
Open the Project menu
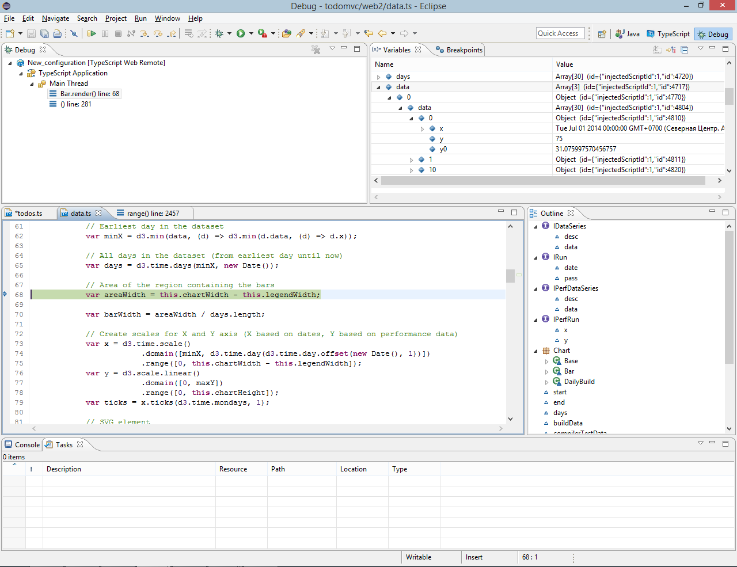click(116, 18)
